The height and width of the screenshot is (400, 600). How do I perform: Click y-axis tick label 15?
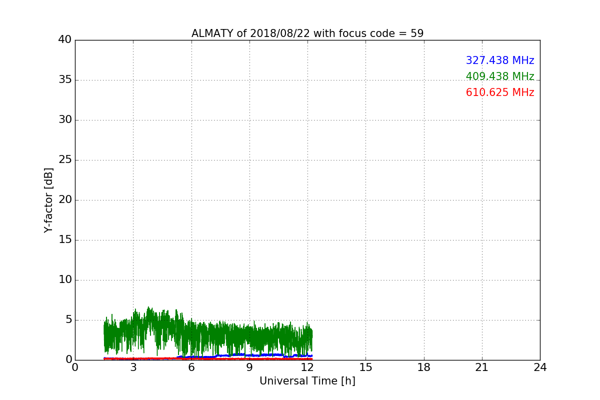click(x=65, y=240)
